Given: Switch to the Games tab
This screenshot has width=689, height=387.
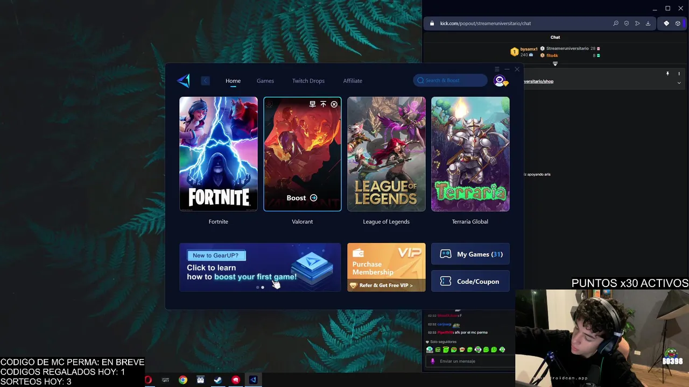Looking at the screenshot, I should click(265, 81).
